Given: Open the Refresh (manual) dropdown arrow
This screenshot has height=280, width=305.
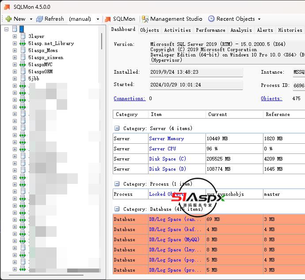Looking at the screenshot, I should point(98,19).
